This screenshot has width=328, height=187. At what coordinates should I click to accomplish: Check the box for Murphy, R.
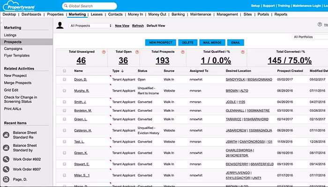[x=65, y=91]
